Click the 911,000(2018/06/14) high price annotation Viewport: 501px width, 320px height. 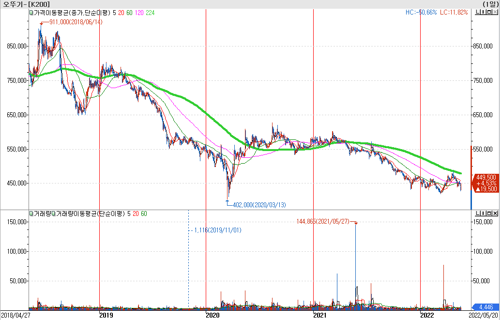pyautogui.click(x=76, y=22)
